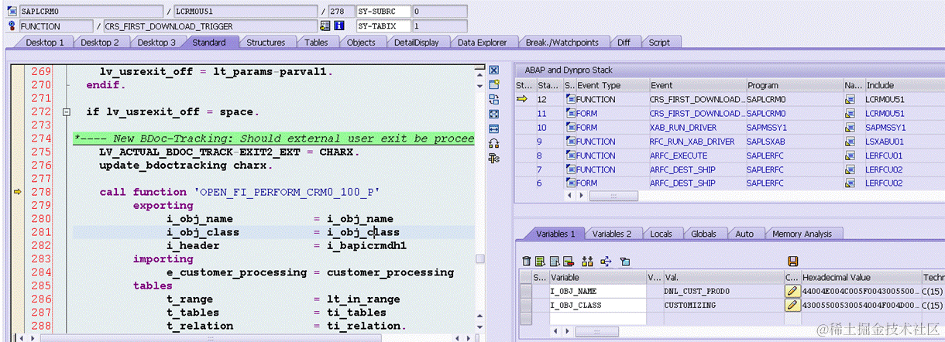Switch to the Desktop 3 tab

pos(156,43)
